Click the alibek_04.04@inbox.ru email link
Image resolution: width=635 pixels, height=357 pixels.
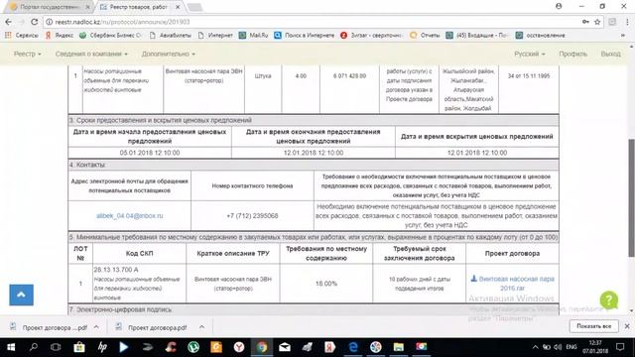[130, 216]
